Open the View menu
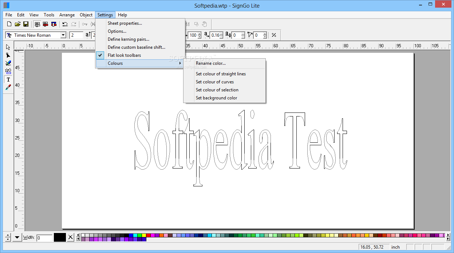Image resolution: width=454 pixels, height=253 pixels. pyautogui.click(x=34, y=15)
